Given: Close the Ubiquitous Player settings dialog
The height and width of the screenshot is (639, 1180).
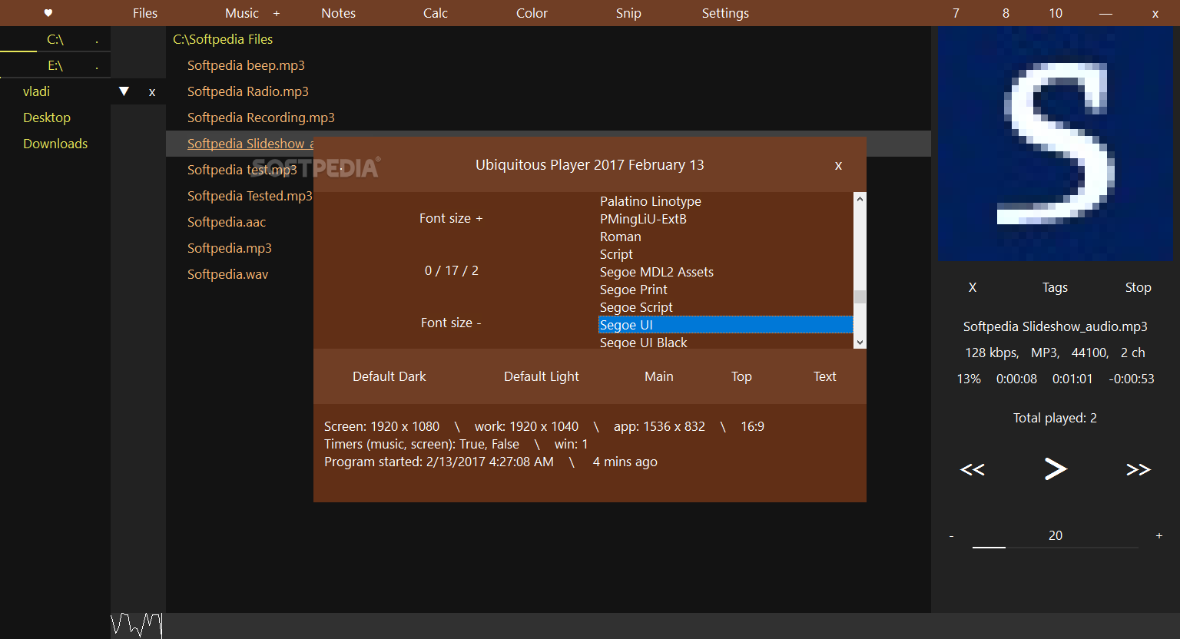Looking at the screenshot, I should point(838,165).
